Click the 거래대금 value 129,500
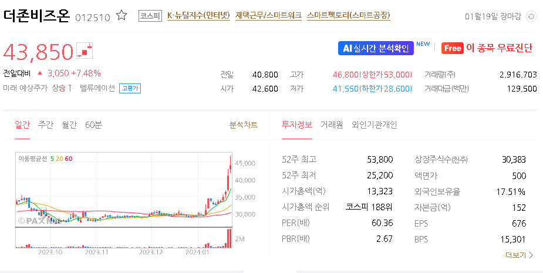Image resolution: width=543 pixels, height=273 pixels. pyautogui.click(x=521, y=89)
